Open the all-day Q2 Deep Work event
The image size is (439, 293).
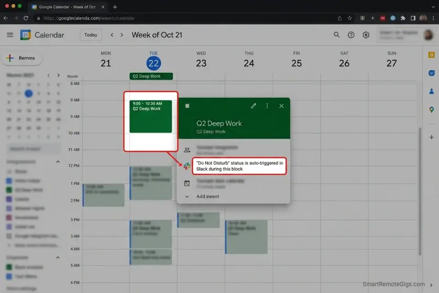[x=151, y=76]
